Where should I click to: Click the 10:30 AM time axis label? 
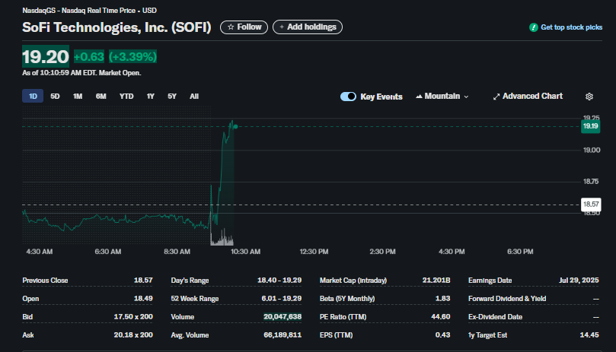pyautogui.click(x=245, y=252)
